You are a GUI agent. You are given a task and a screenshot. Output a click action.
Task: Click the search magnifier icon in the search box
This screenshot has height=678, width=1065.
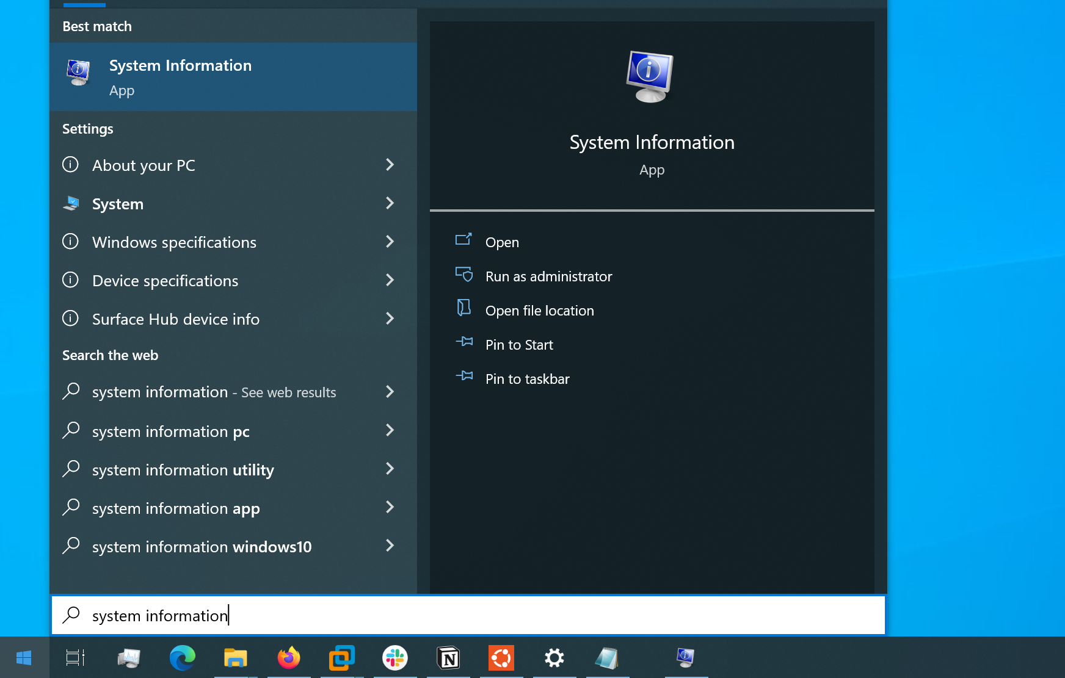(71, 615)
